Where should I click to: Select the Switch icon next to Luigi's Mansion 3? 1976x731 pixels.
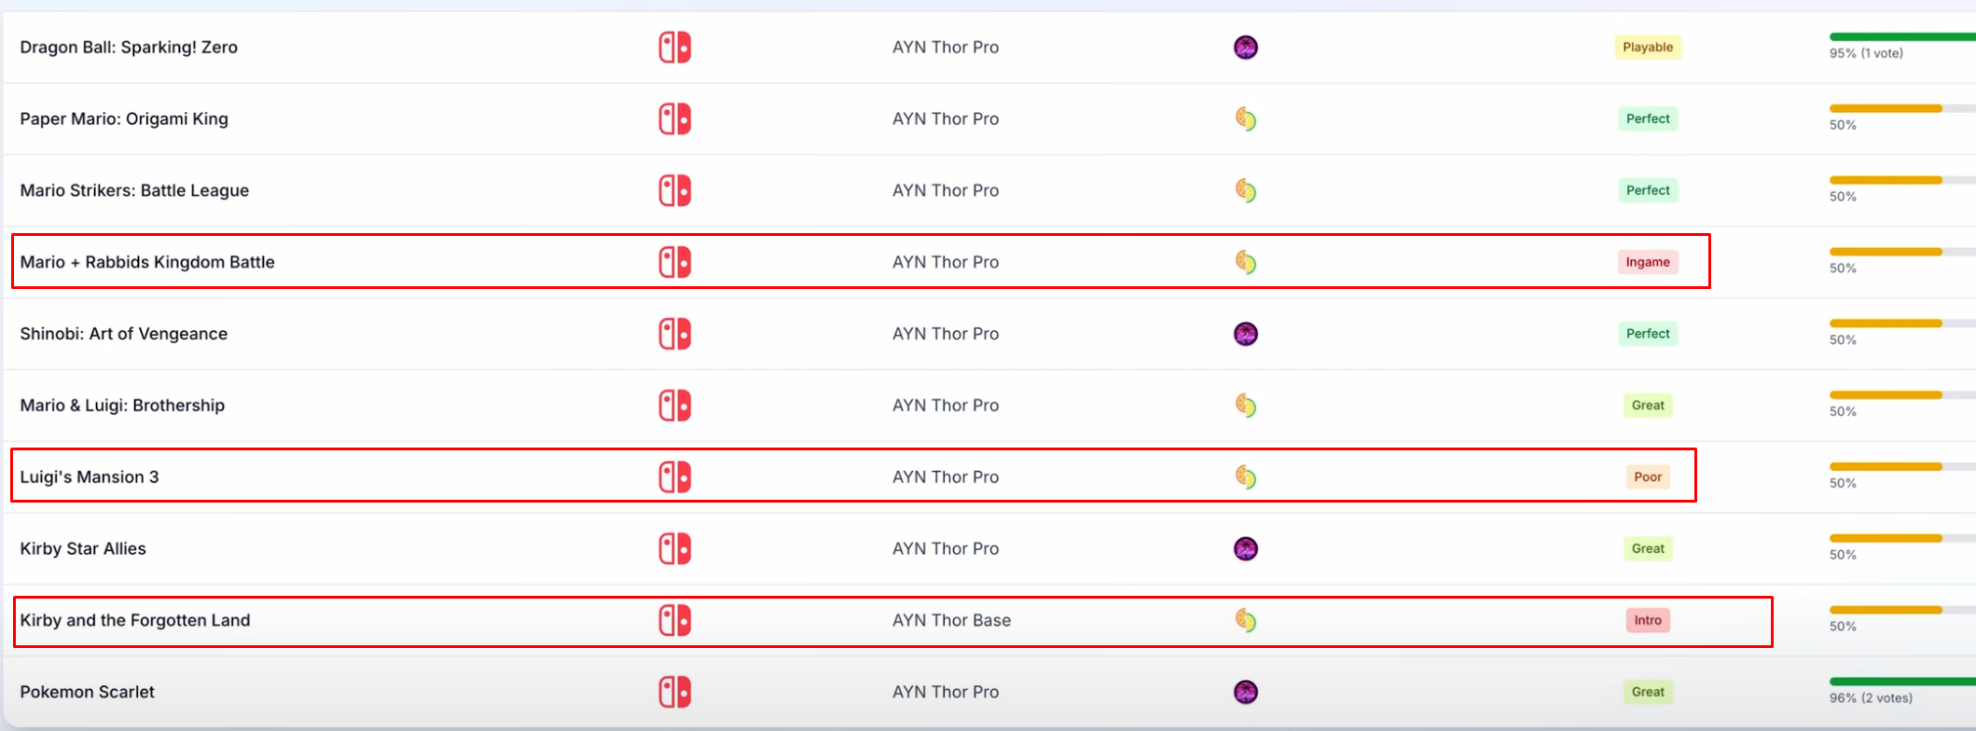click(674, 477)
